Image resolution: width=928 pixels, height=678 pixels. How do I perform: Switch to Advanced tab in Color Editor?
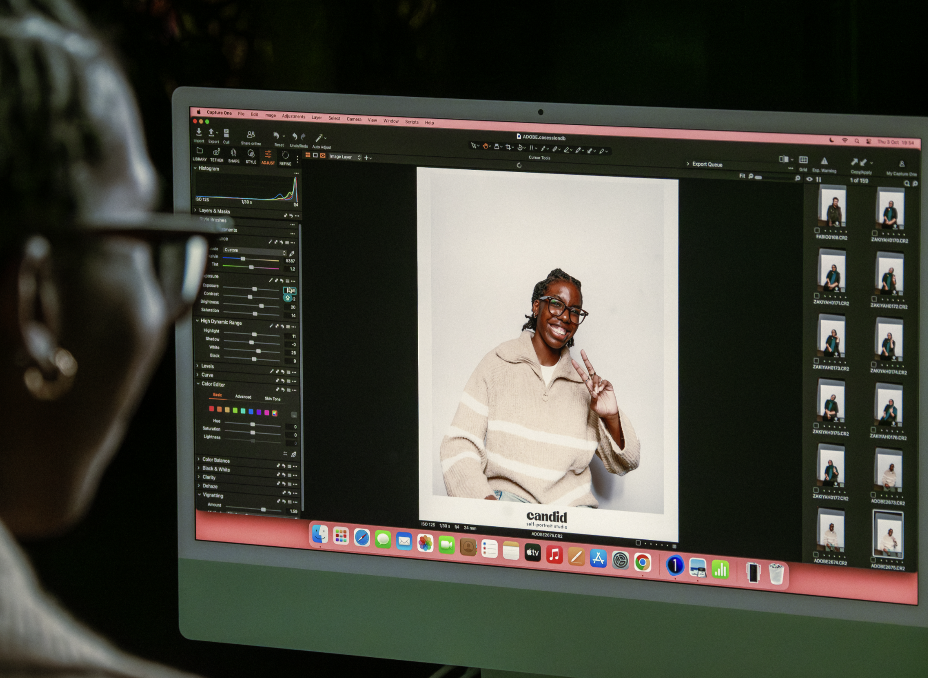[x=243, y=396]
